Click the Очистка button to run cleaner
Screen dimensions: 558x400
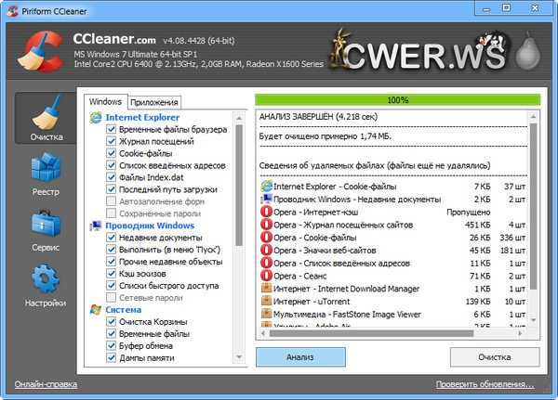click(x=495, y=357)
